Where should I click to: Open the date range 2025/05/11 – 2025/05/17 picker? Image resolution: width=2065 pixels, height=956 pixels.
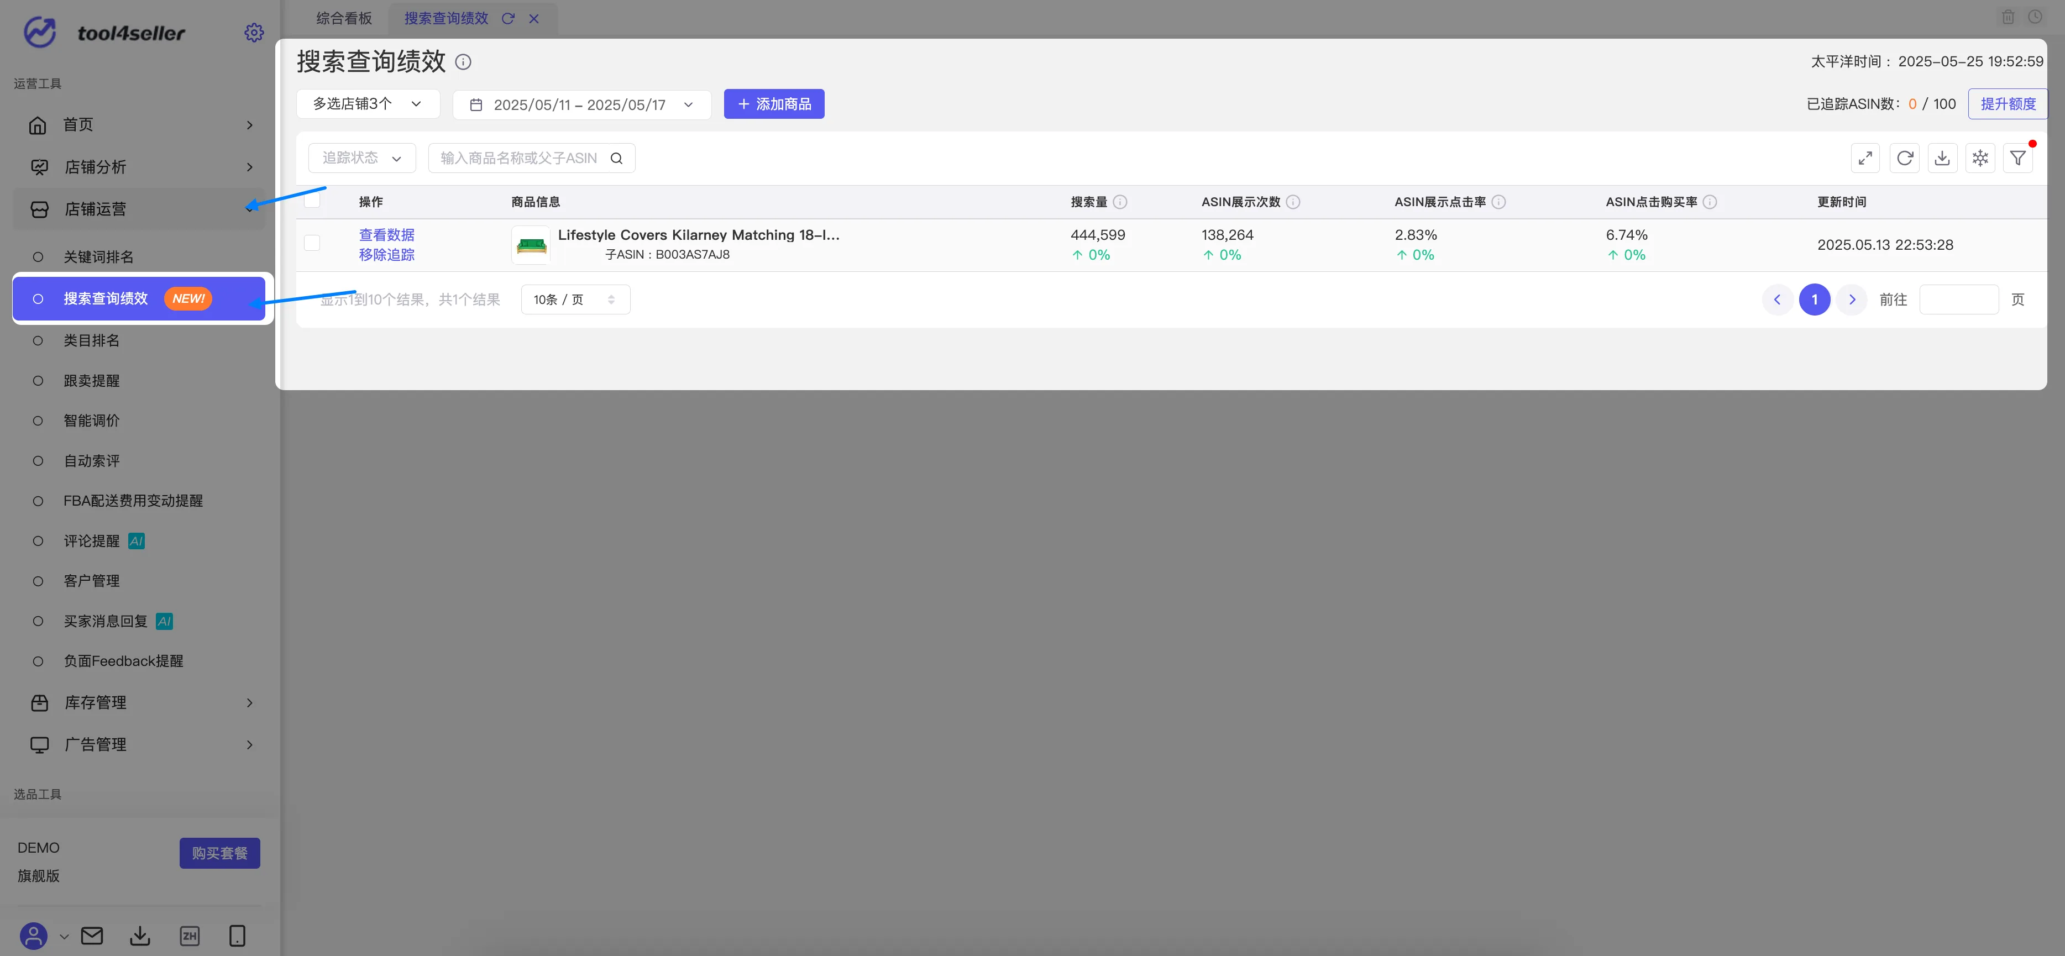(x=581, y=105)
